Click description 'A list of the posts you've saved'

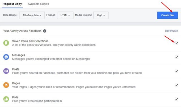click(54, 45)
